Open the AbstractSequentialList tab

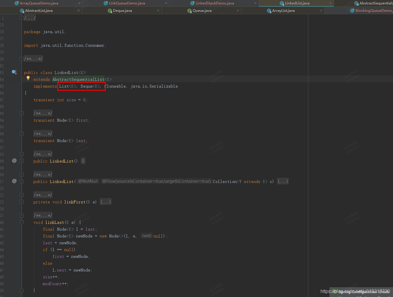[x=376, y=3]
